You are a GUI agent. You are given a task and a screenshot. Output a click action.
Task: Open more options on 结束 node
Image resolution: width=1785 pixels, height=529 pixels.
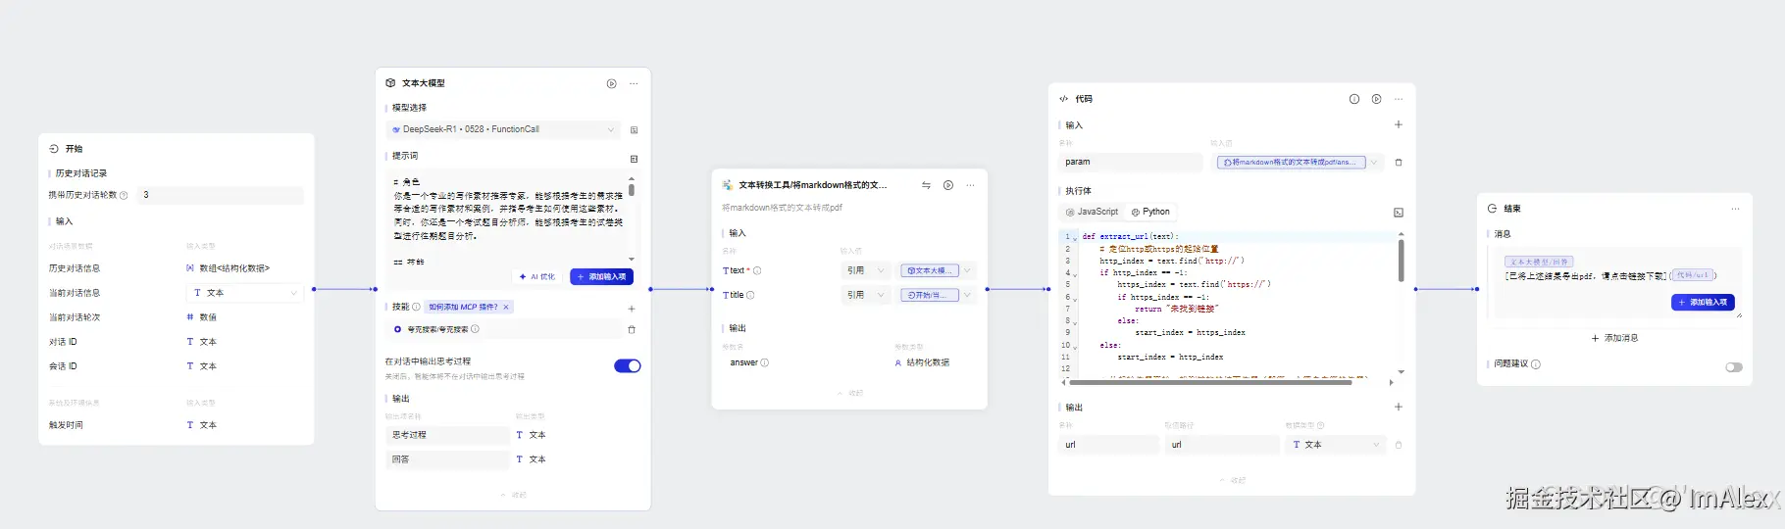[1735, 209]
